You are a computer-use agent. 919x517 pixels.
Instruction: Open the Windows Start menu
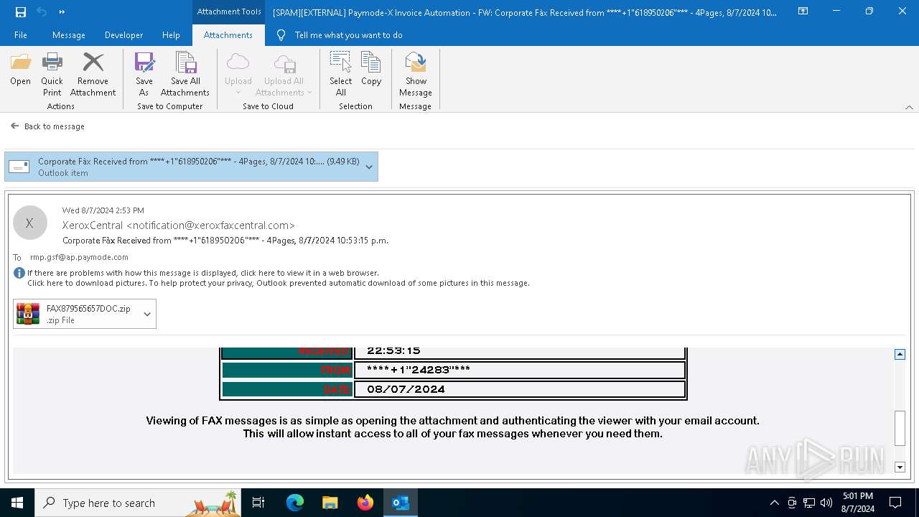[17, 503]
